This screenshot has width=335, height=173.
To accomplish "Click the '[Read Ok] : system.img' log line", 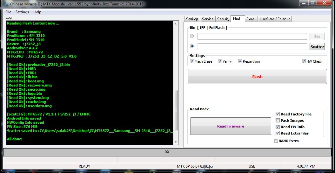I will [x=28, y=98].
